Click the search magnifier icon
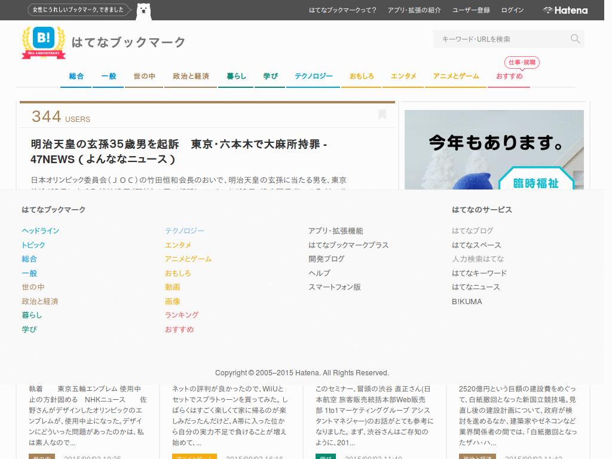 575,39
